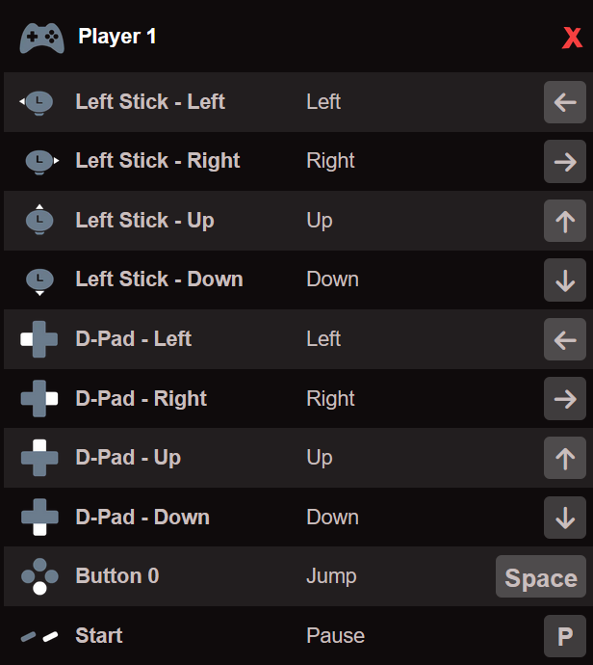
Task: Rebind the left arrow key for D-Pad - Left
Action: click(x=565, y=339)
